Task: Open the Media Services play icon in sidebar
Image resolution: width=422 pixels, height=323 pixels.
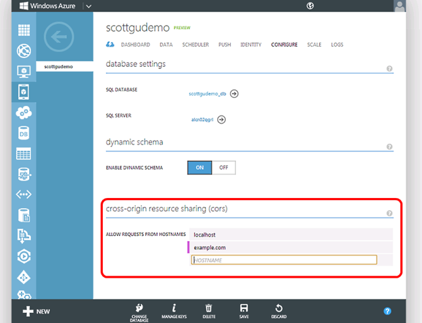Action: 24,256
